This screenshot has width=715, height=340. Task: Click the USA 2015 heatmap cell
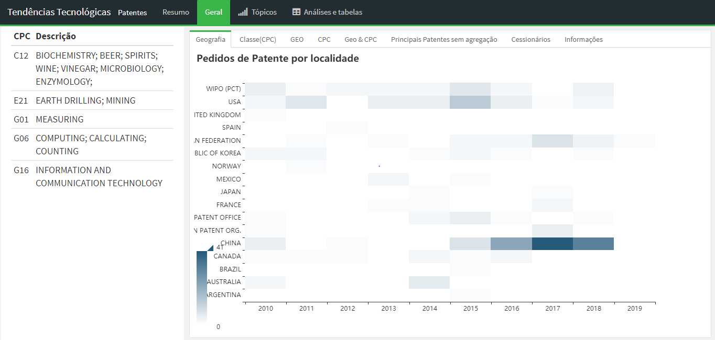[x=470, y=102]
